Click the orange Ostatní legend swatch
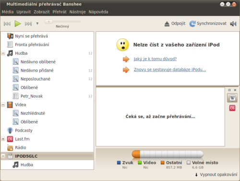The height and width of the screenshot is (181, 240). tap(162, 163)
